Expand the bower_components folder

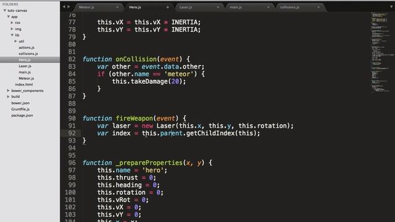click(8, 91)
